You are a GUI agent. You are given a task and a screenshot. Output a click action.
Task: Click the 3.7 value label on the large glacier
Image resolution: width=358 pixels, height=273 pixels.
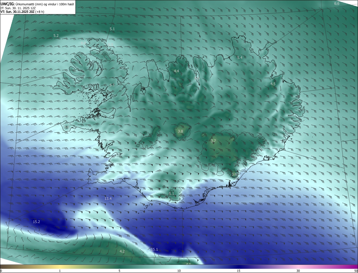pyautogui.click(x=213, y=141)
